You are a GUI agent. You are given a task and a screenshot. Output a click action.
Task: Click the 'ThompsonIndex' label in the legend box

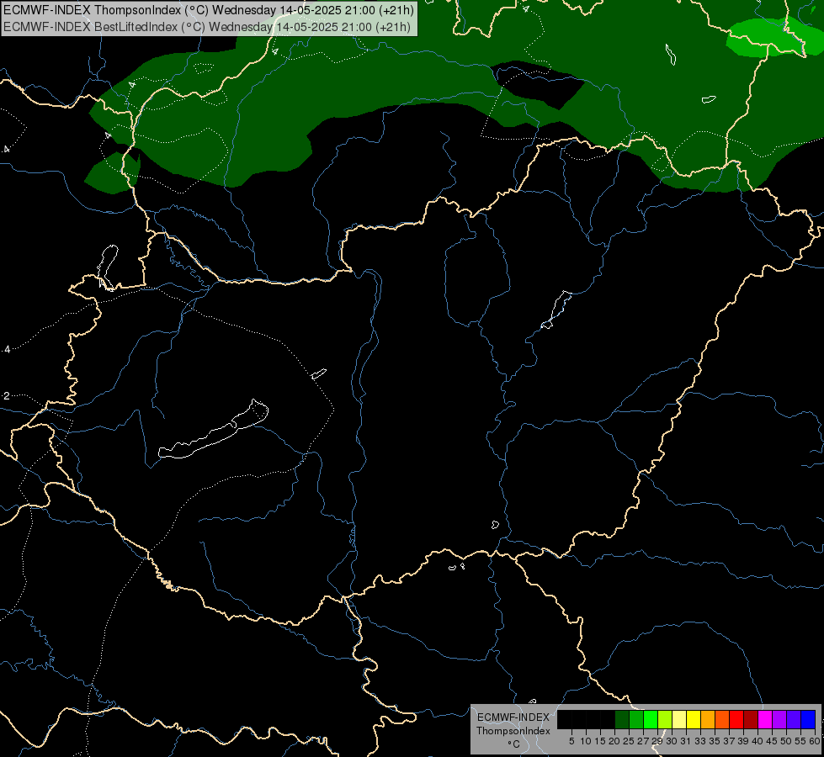513,731
